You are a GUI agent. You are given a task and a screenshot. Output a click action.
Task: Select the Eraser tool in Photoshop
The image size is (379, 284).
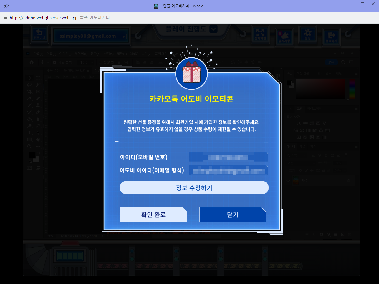coord(38,112)
